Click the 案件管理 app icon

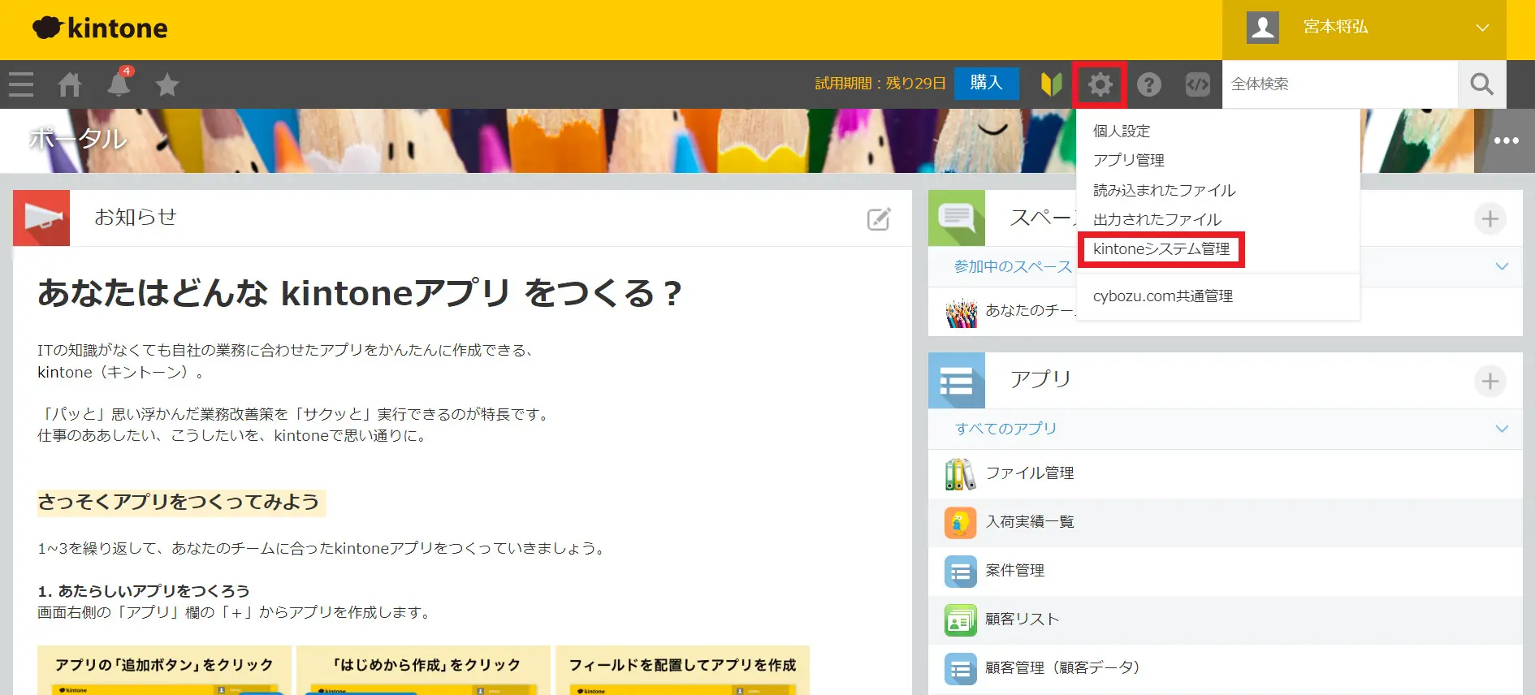[x=961, y=571]
